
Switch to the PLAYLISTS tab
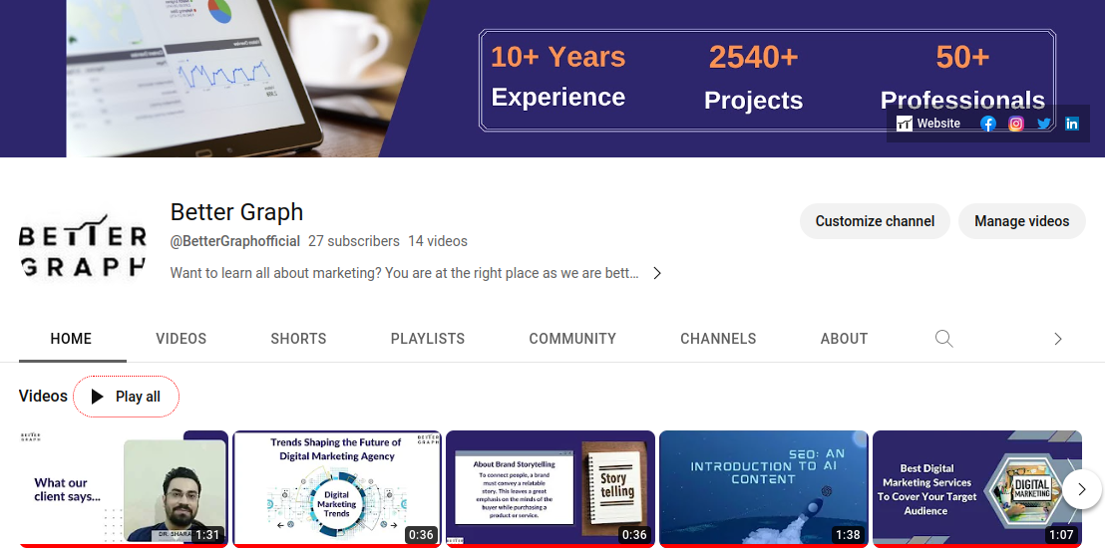click(x=428, y=339)
